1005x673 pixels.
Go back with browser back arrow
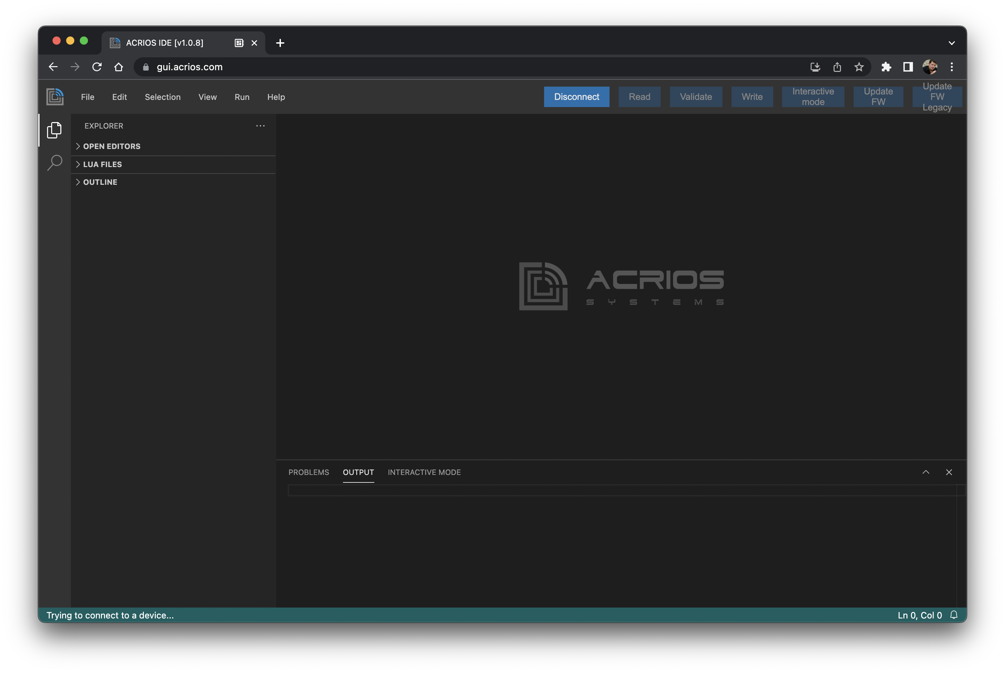(53, 67)
